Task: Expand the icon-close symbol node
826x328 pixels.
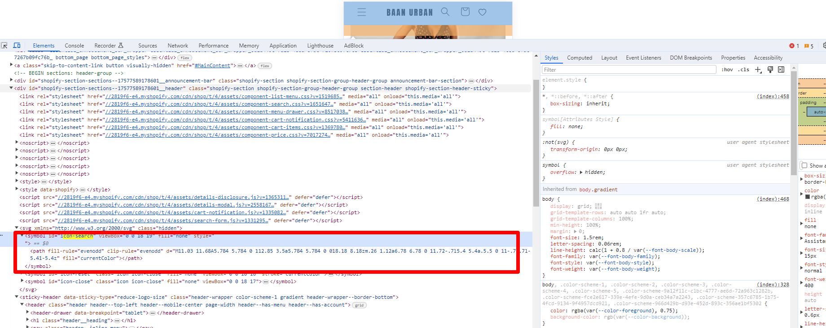Action: [x=22, y=281]
